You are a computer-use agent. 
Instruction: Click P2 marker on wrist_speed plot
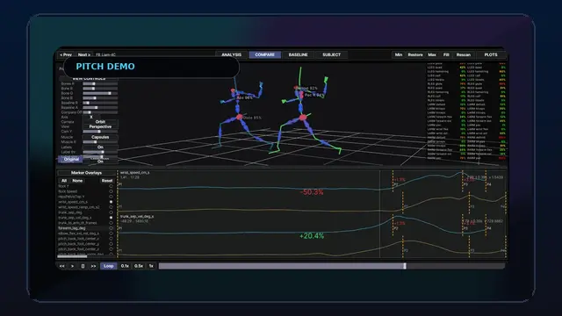point(396,185)
